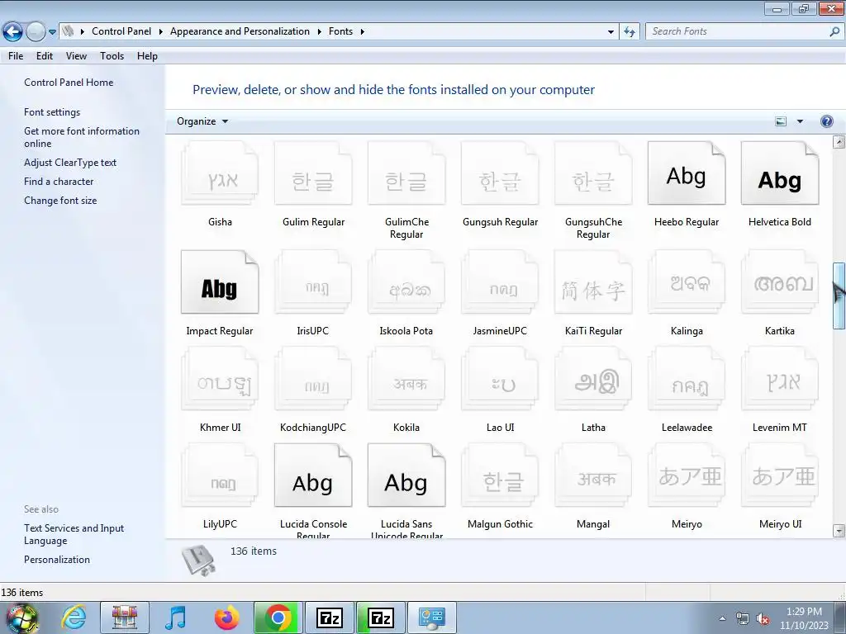The image size is (846, 634).
Task: Select the Mangal font icon
Action: click(x=593, y=475)
